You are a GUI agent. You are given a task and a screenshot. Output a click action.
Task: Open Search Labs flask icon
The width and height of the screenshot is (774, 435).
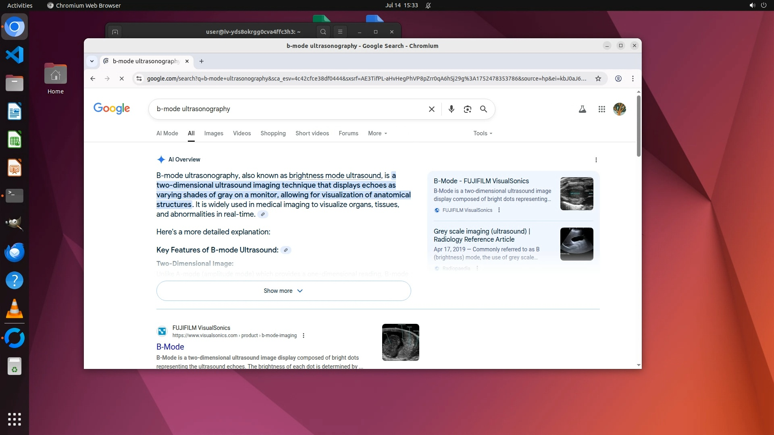point(582,109)
